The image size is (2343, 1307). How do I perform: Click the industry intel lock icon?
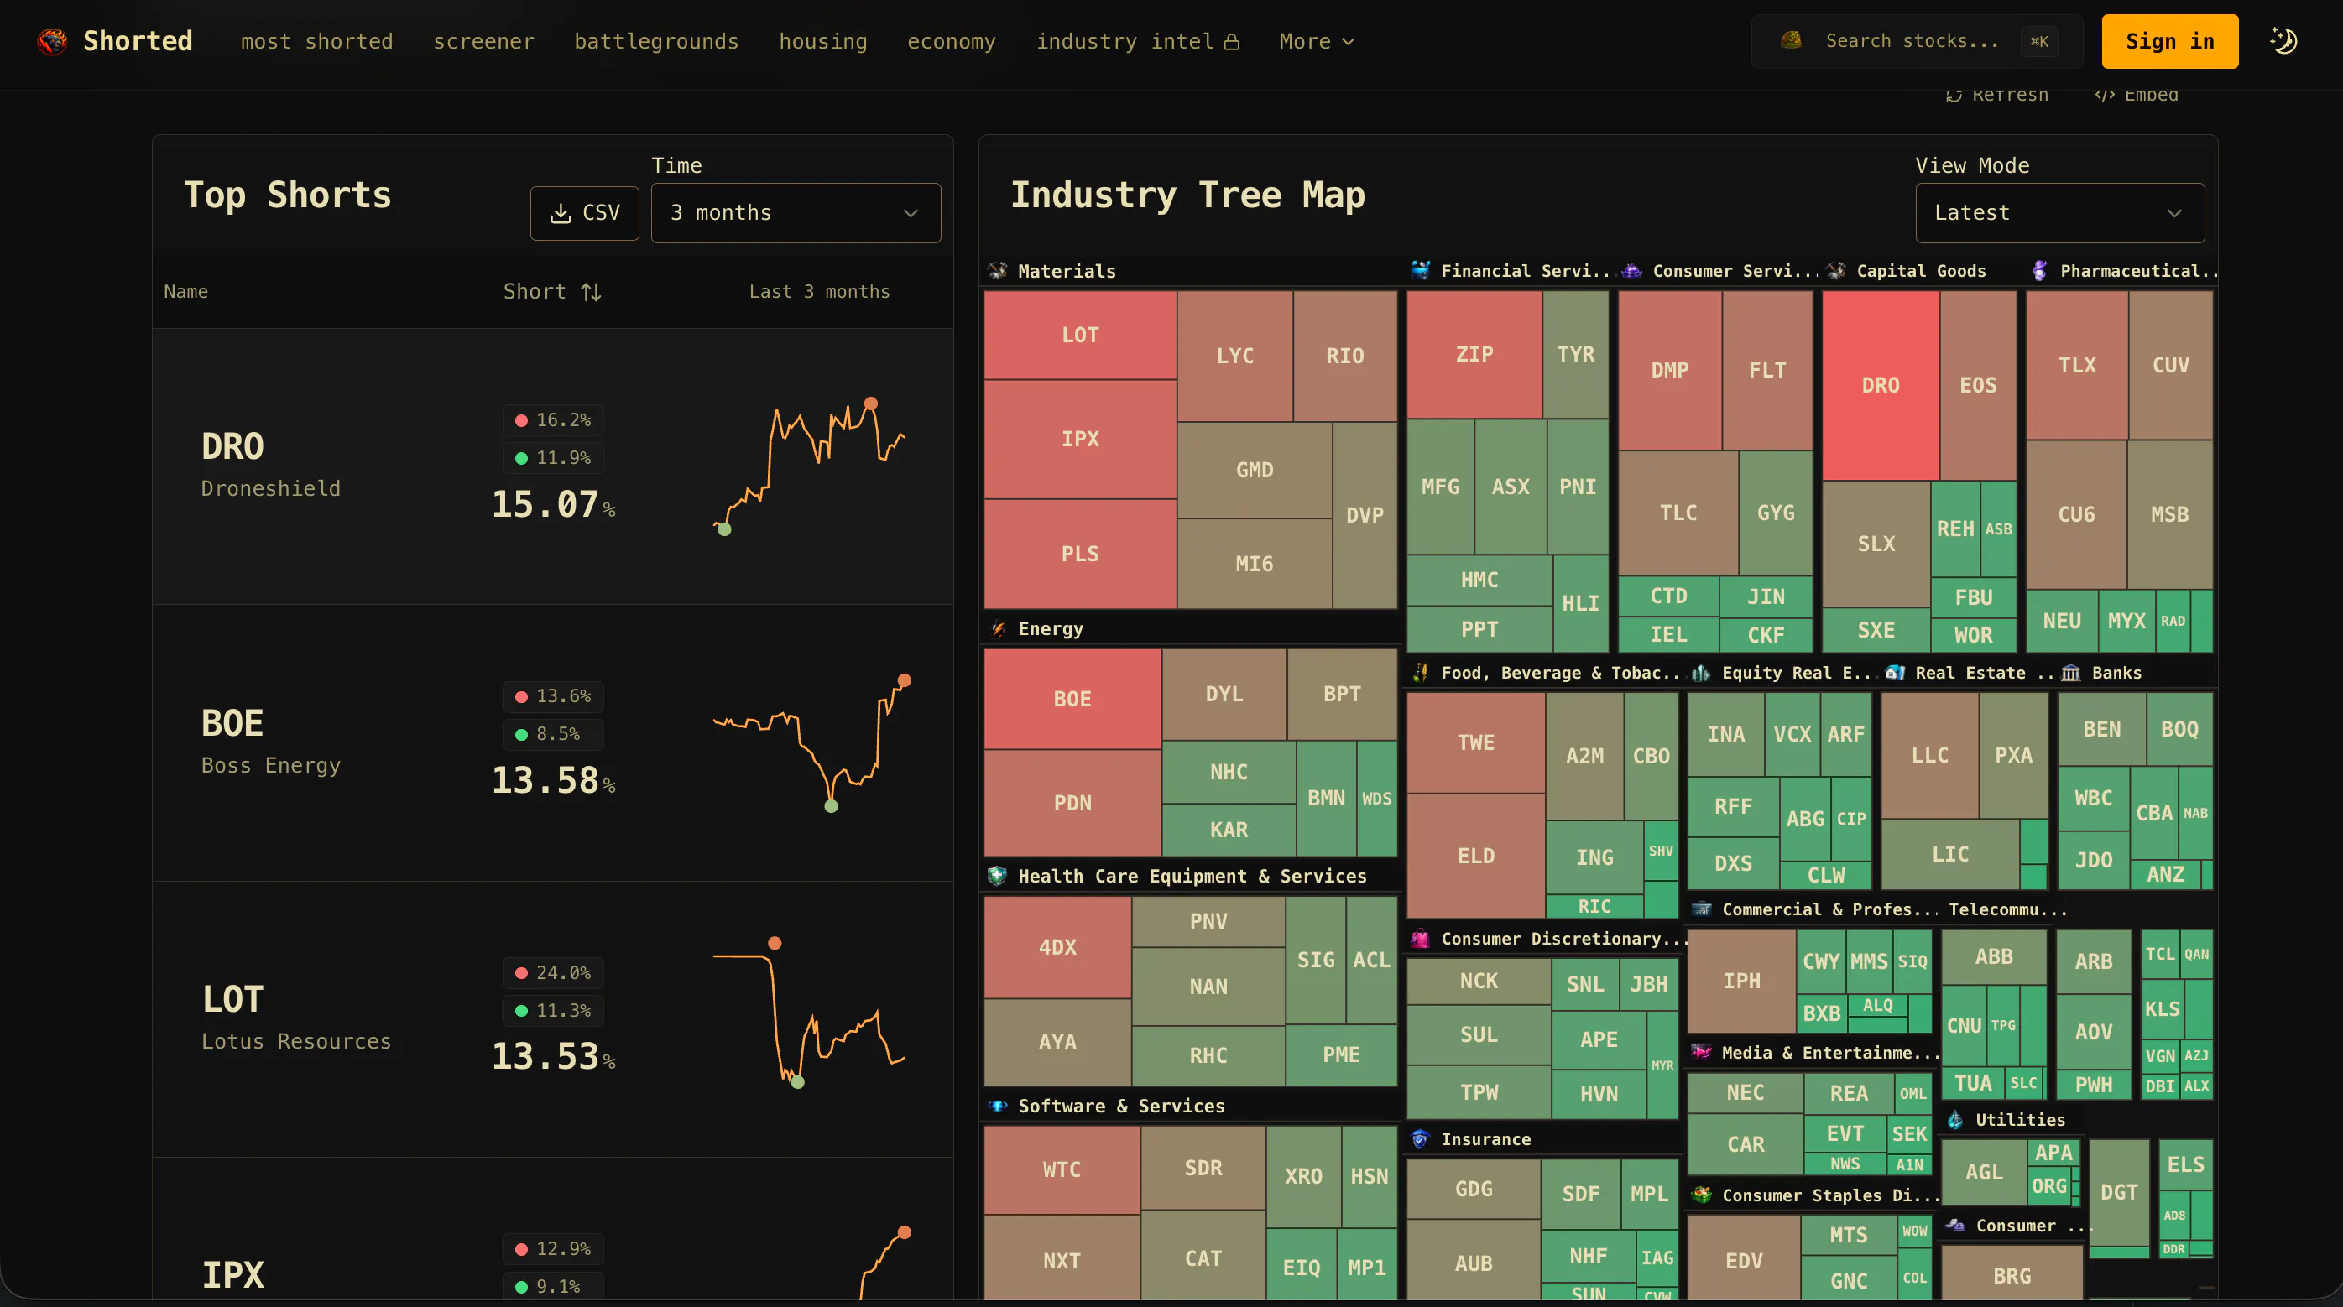click(1232, 42)
